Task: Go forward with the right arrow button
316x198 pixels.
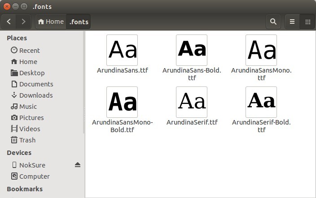Action: pyautogui.click(x=23, y=22)
